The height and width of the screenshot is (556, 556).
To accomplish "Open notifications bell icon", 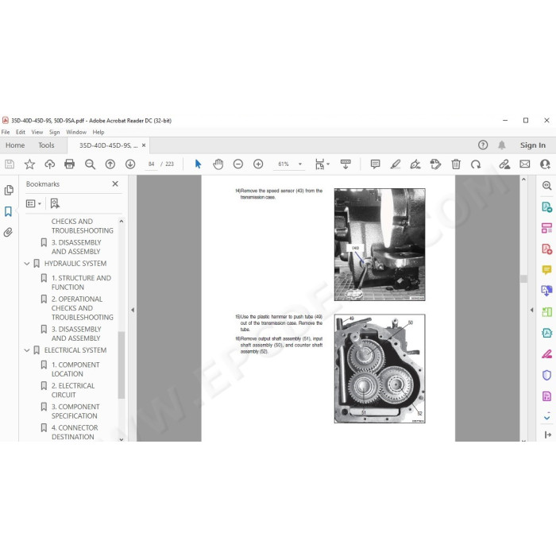I will pyautogui.click(x=501, y=145).
